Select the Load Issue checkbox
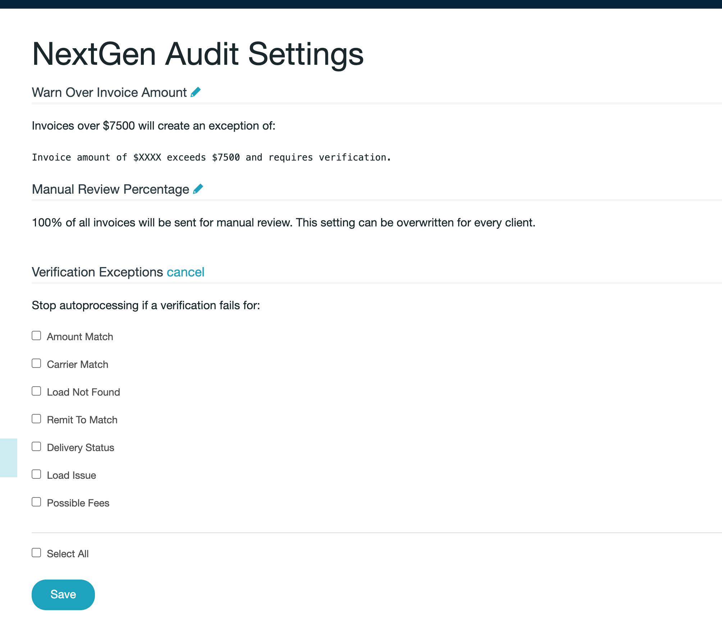This screenshot has height=635, width=722. (36, 474)
